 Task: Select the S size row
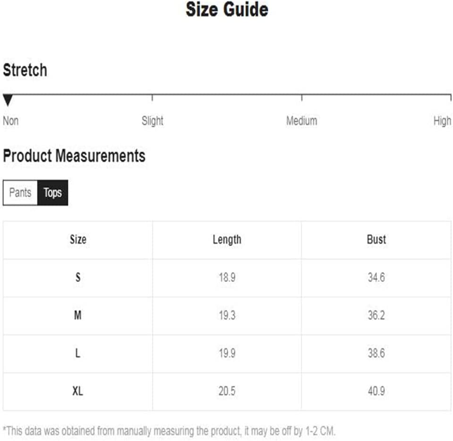click(227, 278)
